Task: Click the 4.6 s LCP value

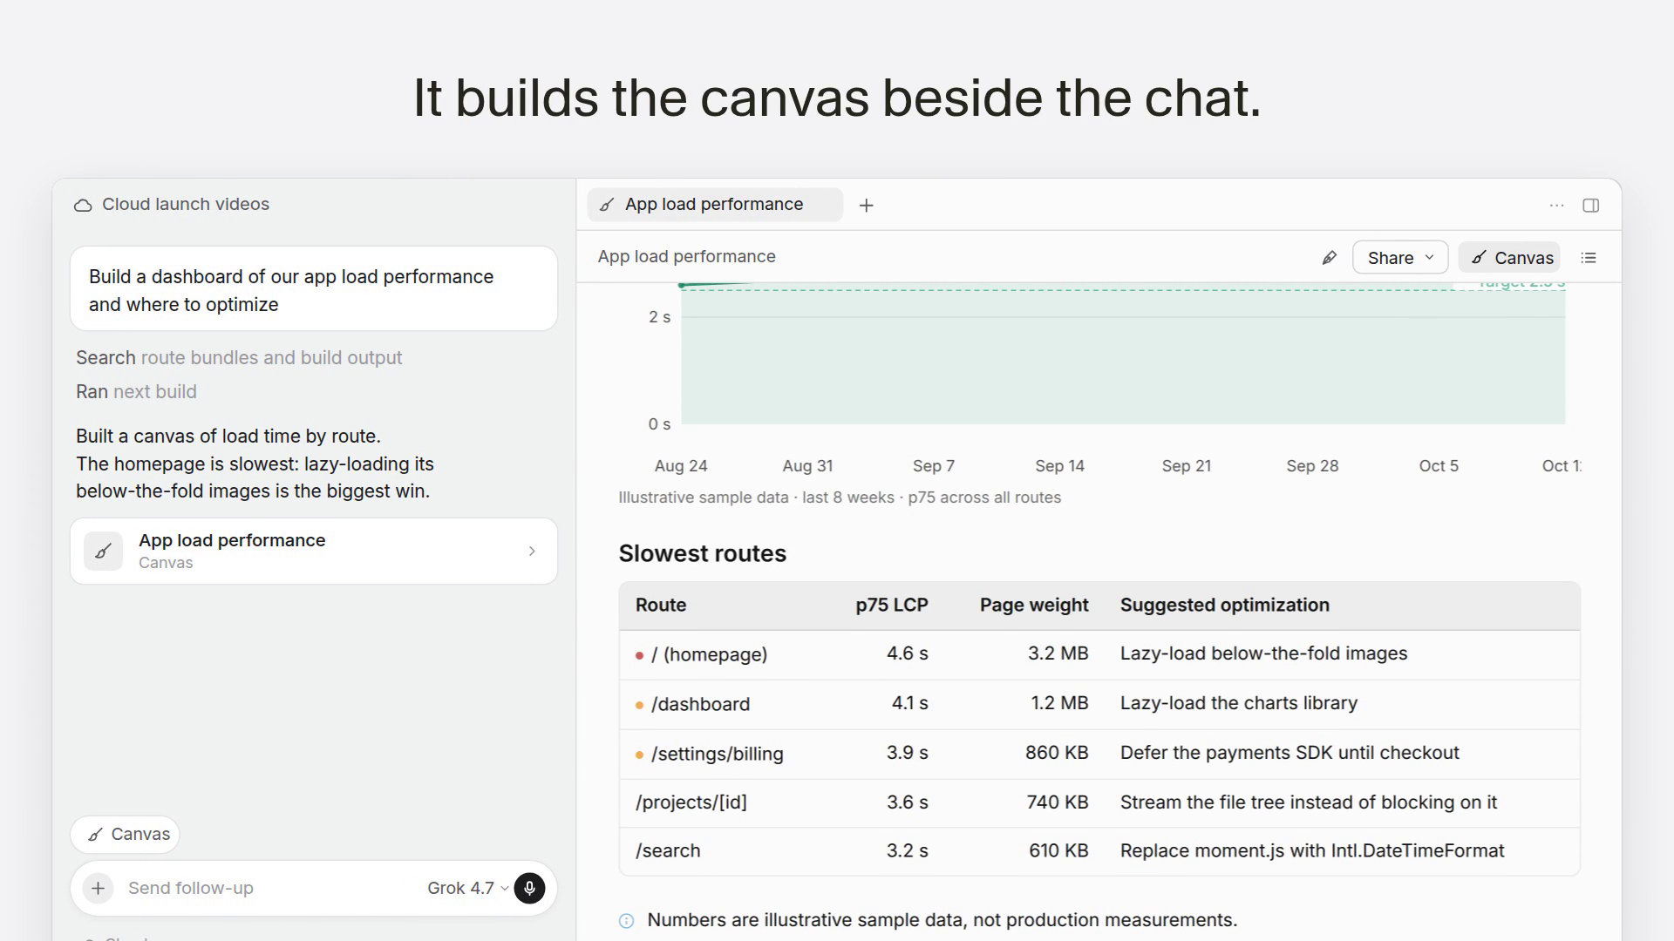Action: pos(908,654)
